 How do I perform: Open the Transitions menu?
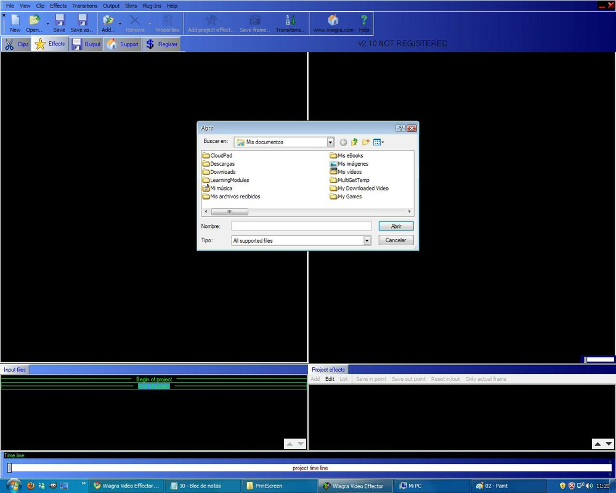(84, 6)
